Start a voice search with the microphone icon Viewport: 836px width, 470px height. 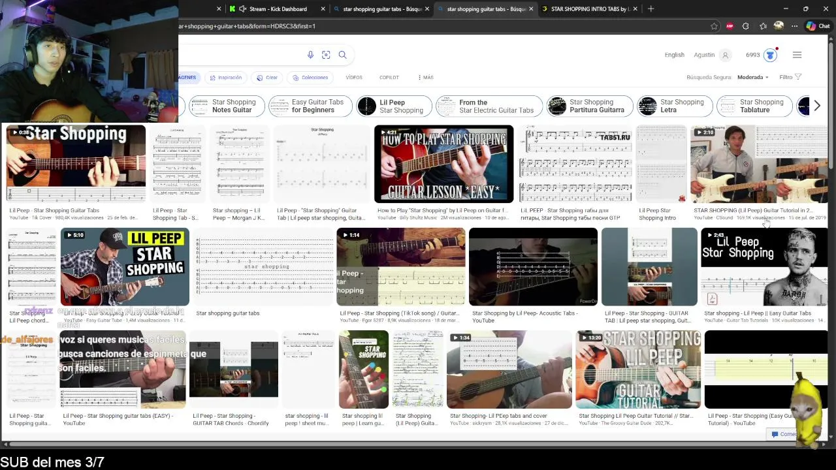pos(310,55)
